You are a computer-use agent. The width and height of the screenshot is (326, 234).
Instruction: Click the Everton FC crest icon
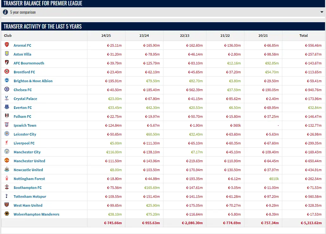(x=7, y=107)
